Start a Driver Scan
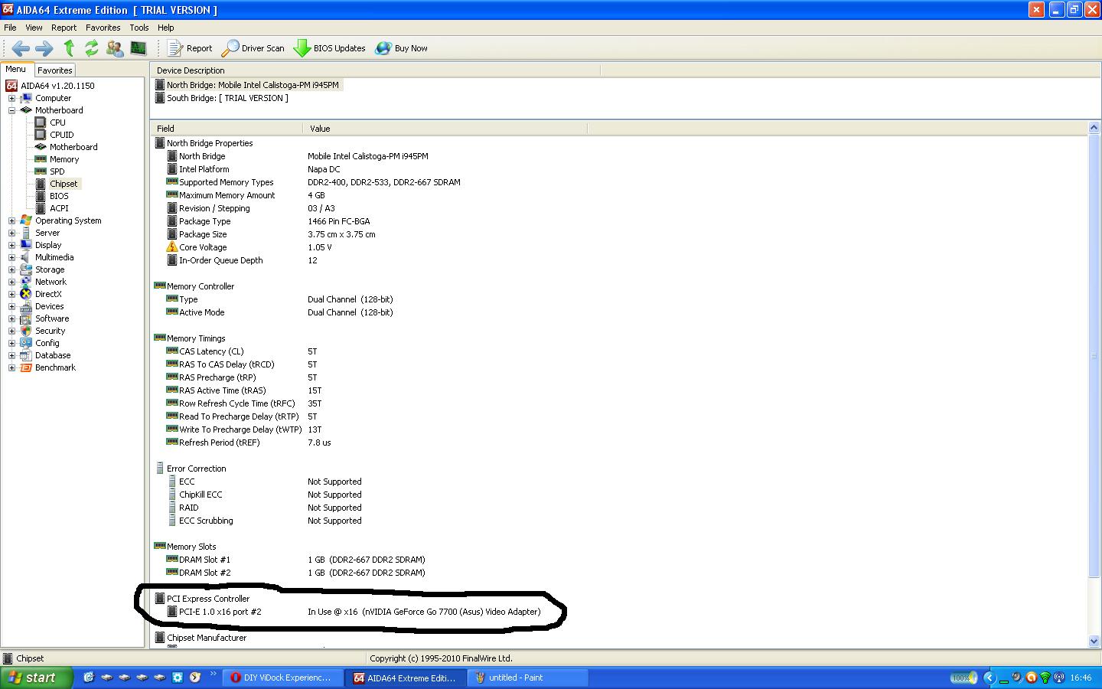The height and width of the screenshot is (689, 1102). [253, 48]
